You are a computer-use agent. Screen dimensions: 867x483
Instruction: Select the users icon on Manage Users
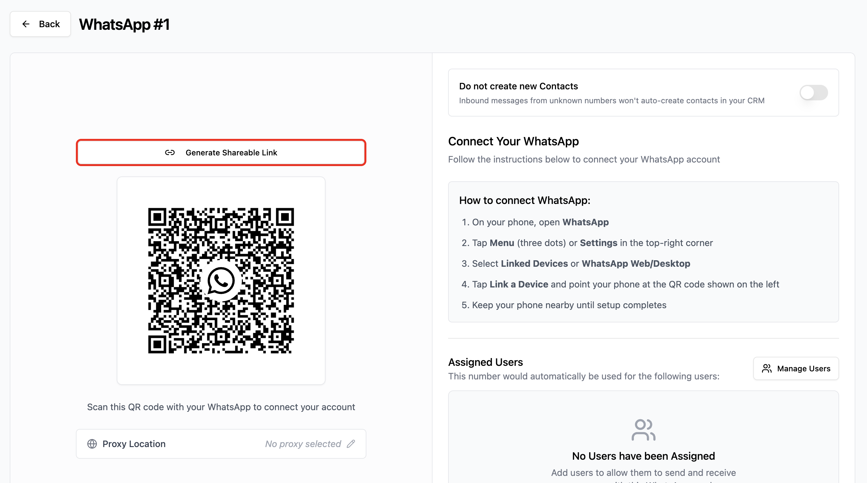767,368
